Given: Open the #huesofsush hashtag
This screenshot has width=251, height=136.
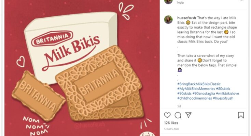Looking at the screenshot, I should 223,98.
